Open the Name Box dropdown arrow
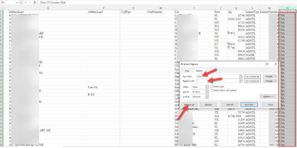 click(16, 3)
